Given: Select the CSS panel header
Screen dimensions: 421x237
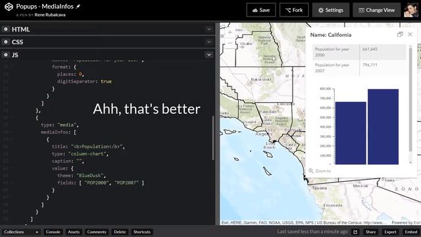Looking at the screenshot, I should (x=107, y=42).
